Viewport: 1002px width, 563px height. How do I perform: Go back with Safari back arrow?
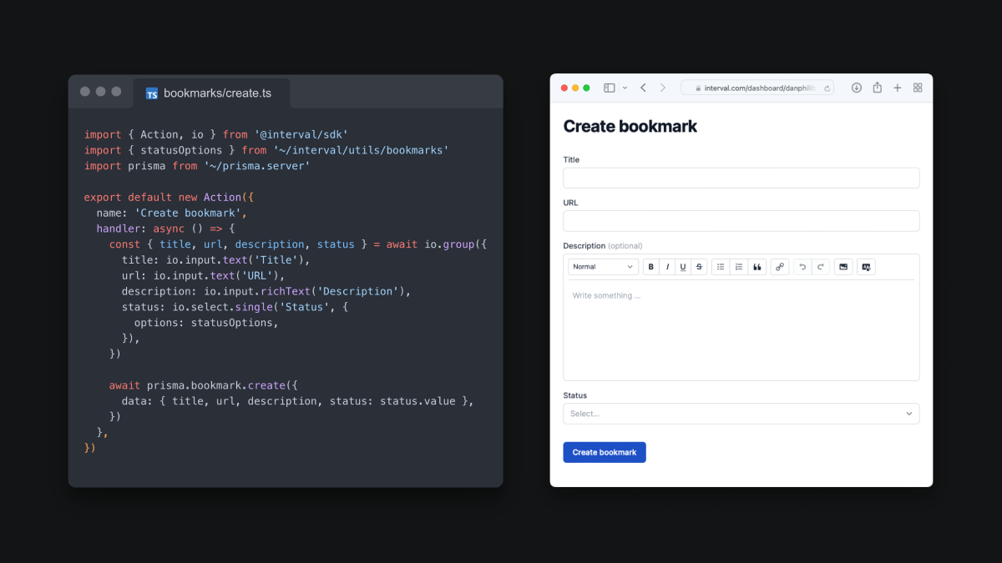pos(643,88)
